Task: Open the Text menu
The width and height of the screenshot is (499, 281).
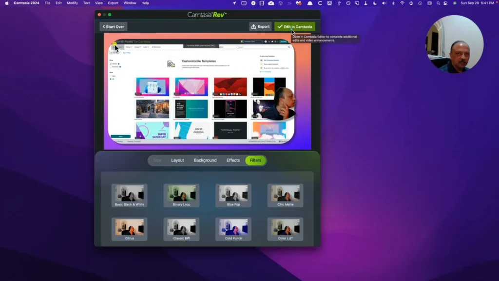Action: [86, 3]
